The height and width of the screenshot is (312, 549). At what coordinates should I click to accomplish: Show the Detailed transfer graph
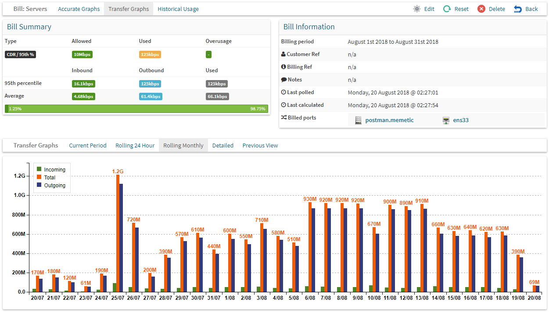[223, 145]
